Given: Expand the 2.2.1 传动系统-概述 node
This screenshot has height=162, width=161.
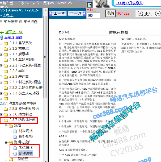Looking at the screenshot, I should tap(1, 65).
